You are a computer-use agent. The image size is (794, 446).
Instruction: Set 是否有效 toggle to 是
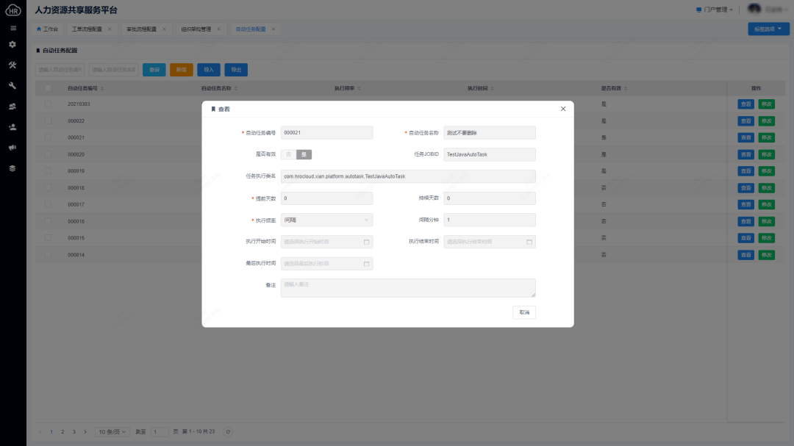(304, 154)
